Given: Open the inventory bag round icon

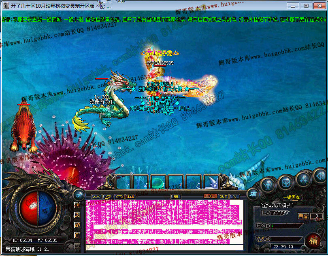Looking at the screenshot, I should pos(285,181).
